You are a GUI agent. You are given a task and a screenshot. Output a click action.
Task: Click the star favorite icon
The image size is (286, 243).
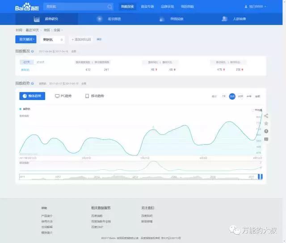pos(266,123)
